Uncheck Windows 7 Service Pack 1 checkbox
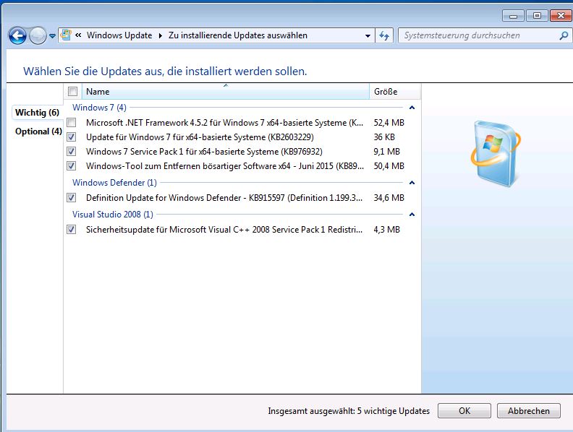Viewport: 573px width, 432px height. [x=72, y=152]
